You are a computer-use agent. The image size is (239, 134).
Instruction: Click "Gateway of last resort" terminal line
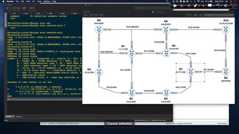coord(30,82)
